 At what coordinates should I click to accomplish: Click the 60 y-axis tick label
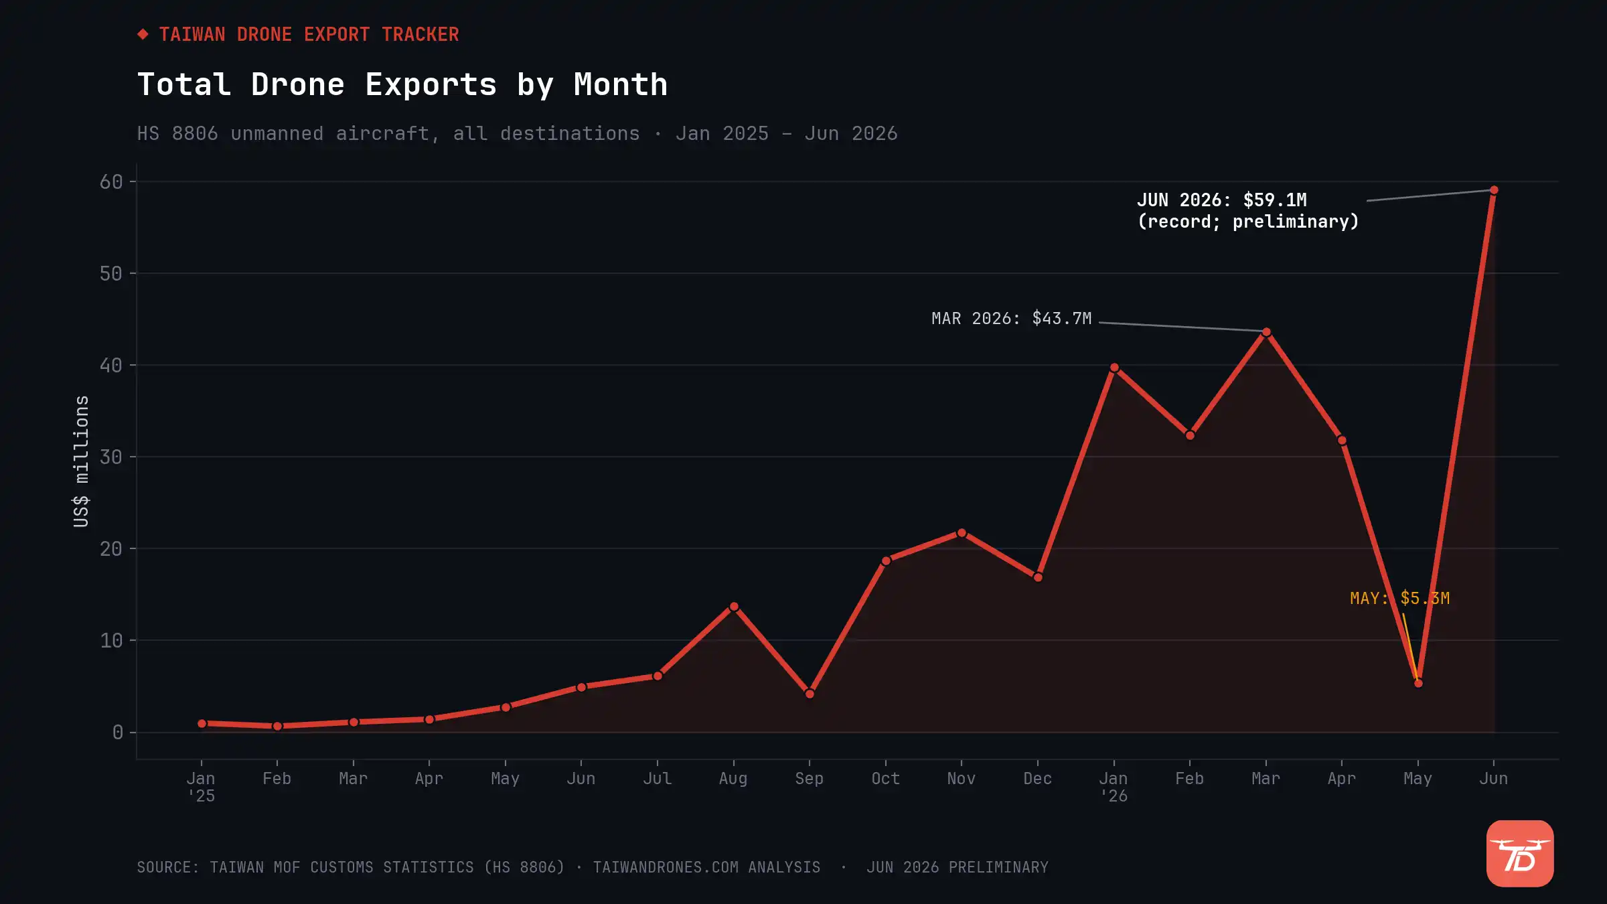(x=111, y=181)
